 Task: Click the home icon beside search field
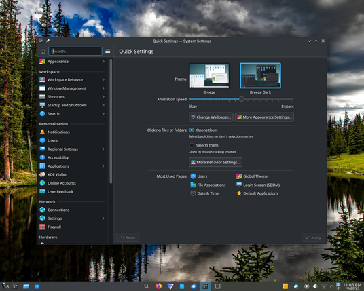tap(43, 52)
